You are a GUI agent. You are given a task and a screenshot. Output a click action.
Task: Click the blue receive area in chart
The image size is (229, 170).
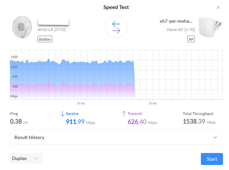click(72, 73)
